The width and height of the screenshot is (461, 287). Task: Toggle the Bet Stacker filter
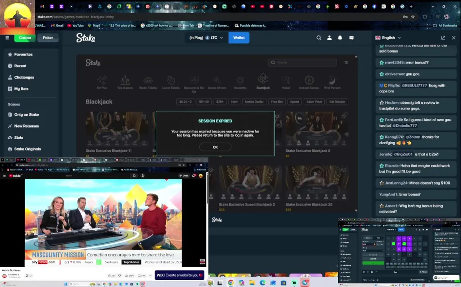337,102
